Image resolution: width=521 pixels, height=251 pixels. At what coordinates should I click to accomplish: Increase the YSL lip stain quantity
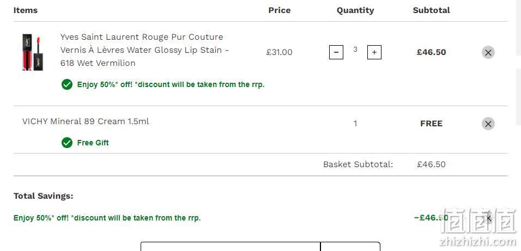(374, 52)
